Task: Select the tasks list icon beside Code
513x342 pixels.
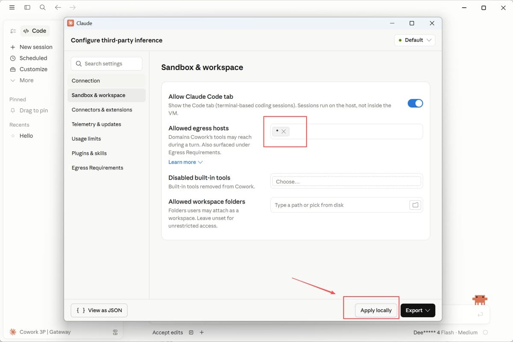Action: 13,31
